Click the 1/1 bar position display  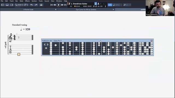[x=71, y=6]
